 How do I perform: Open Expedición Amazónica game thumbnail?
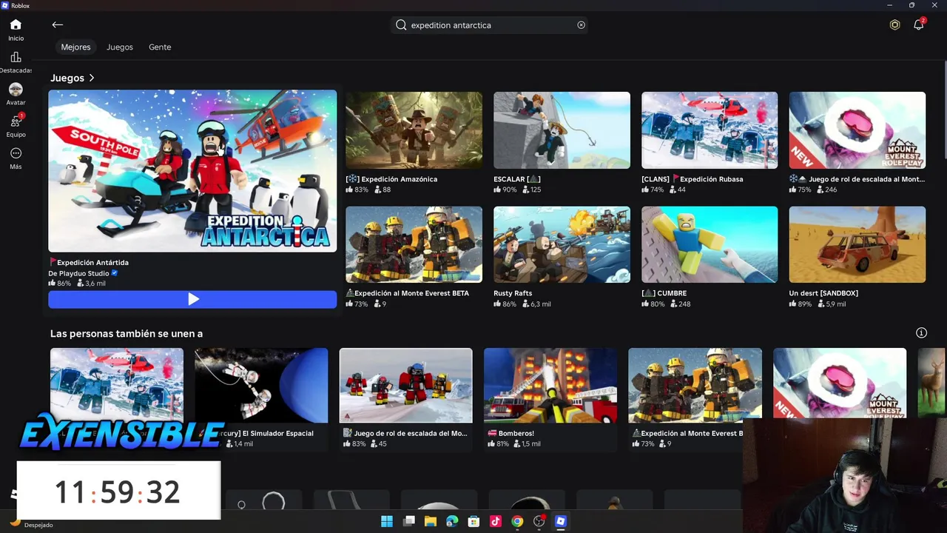point(414,130)
